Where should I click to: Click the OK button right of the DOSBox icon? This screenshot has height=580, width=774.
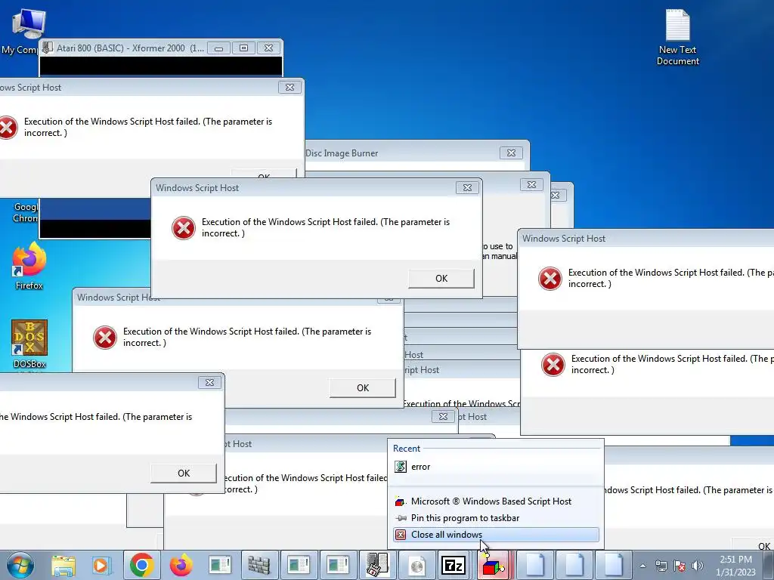[x=363, y=388]
